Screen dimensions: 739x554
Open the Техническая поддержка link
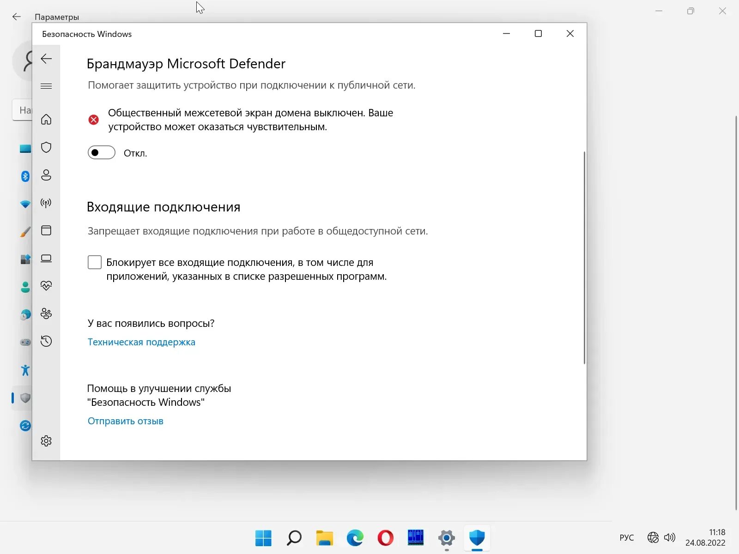click(x=141, y=342)
